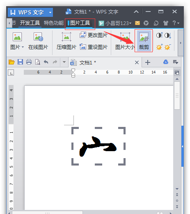Screen dimensions: 190x214
Task: Switch to the 特色功能 tab
Action: click(54, 23)
